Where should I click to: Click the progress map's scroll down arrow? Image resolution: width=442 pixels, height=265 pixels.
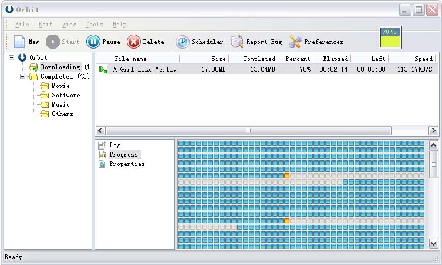[x=434, y=243]
